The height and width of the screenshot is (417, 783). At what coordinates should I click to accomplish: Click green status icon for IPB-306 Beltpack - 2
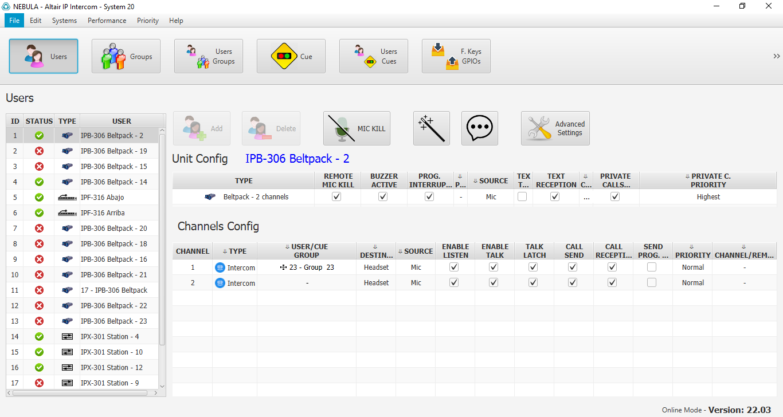pos(39,136)
